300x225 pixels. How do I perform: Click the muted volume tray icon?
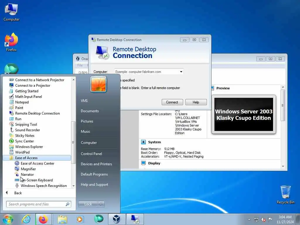[x=263, y=220]
